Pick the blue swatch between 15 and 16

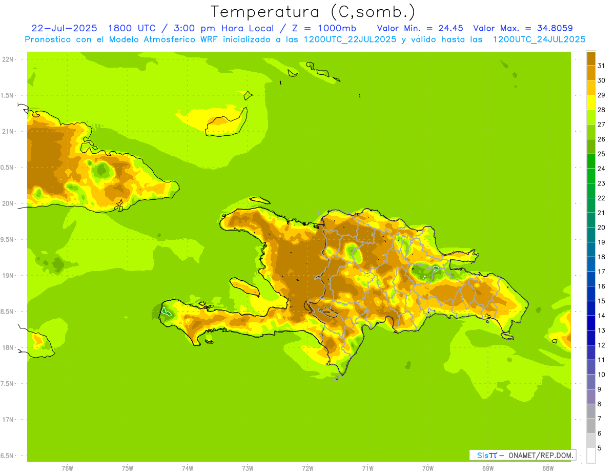591,294
